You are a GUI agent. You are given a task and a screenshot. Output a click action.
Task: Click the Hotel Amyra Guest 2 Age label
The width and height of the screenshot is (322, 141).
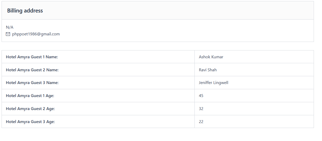coord(30,109)
